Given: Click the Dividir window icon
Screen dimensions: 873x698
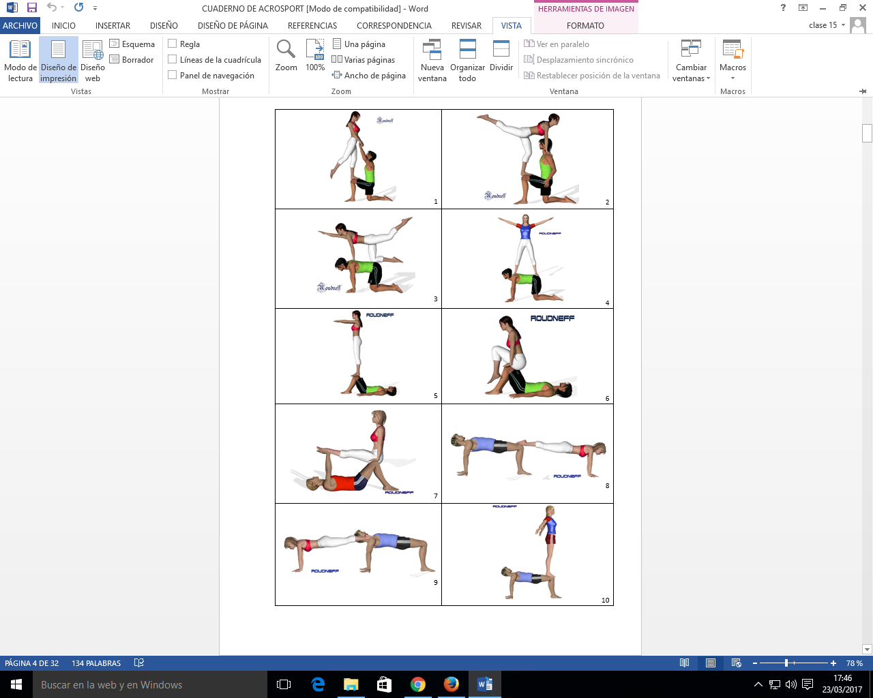Looking at the screenshot, I should click(x=501, y=56).
